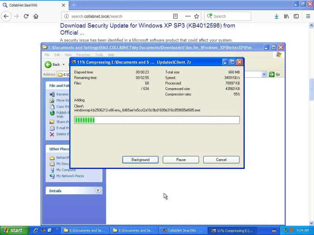Expand quick launch overflow chevron
The width and height of the screenshot is (314, 235).
[x=57, y=229]
